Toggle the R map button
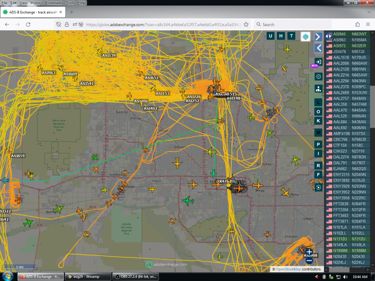The image size is (375, 281). click(x=318, y=165)
